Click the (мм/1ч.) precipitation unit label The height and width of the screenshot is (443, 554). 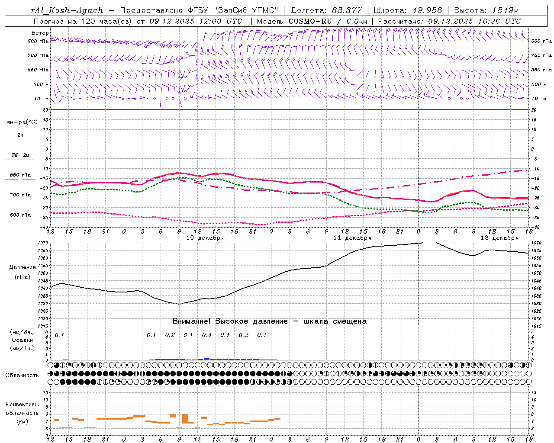click(x=23, y=348)
